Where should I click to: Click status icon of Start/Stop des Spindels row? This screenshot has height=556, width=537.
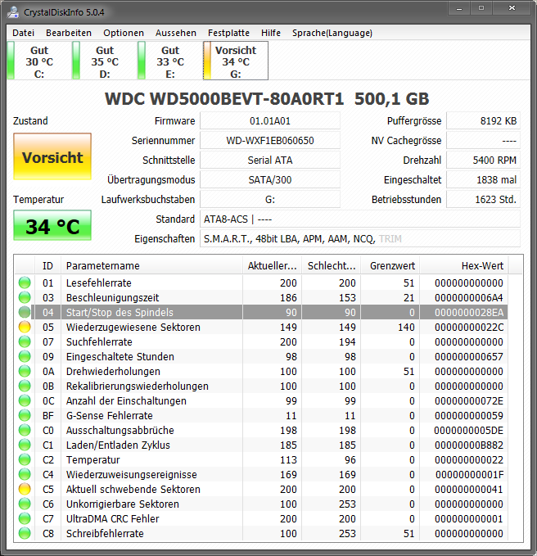(x=25, y=312)
